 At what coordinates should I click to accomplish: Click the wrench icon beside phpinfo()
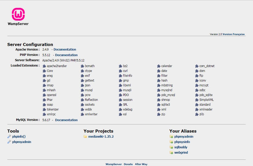[9, 136]
